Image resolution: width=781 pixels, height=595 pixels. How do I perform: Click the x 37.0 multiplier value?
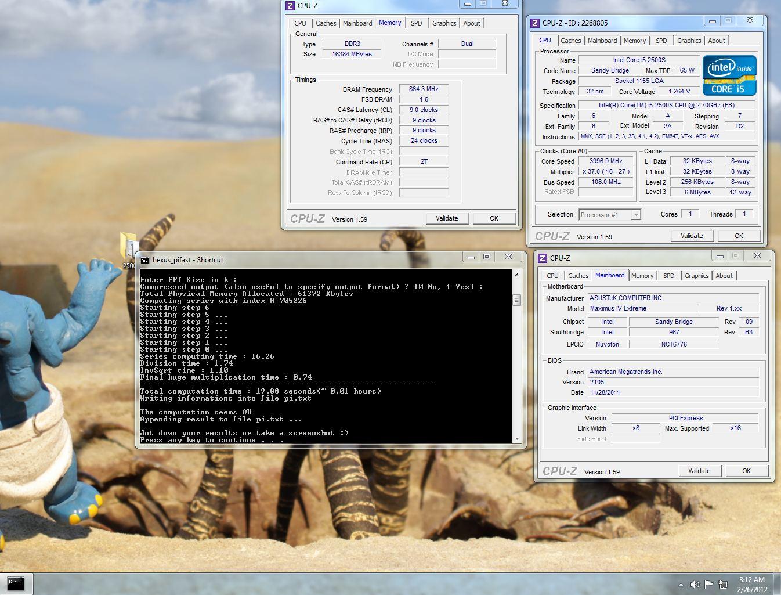606,171
